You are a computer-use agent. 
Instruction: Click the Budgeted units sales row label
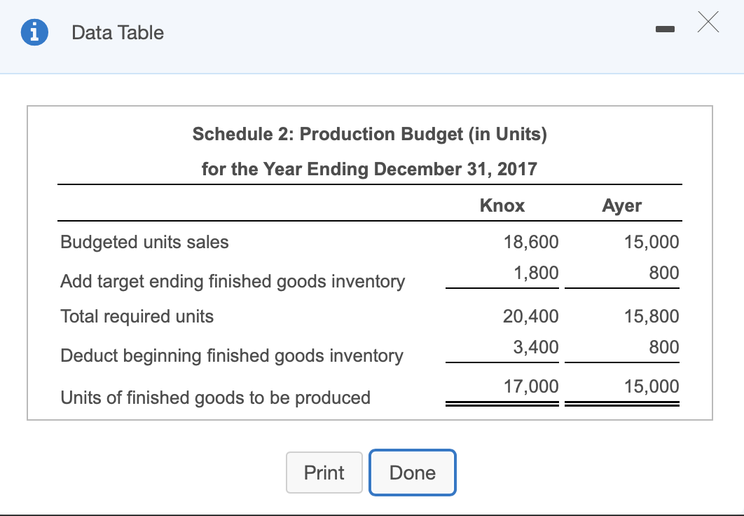(x=144, y=242)
